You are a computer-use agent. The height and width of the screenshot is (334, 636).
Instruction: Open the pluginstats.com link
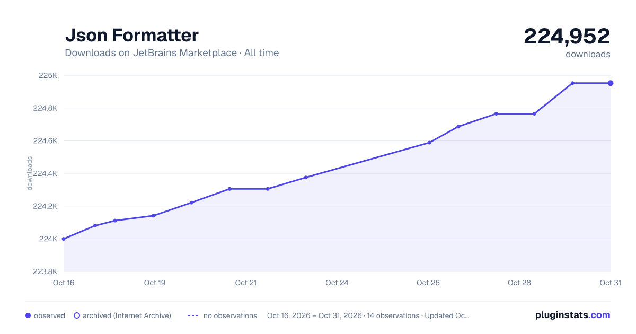[x=572, y=315]
